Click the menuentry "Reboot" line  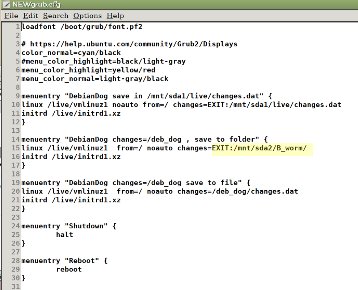(64, 261)
